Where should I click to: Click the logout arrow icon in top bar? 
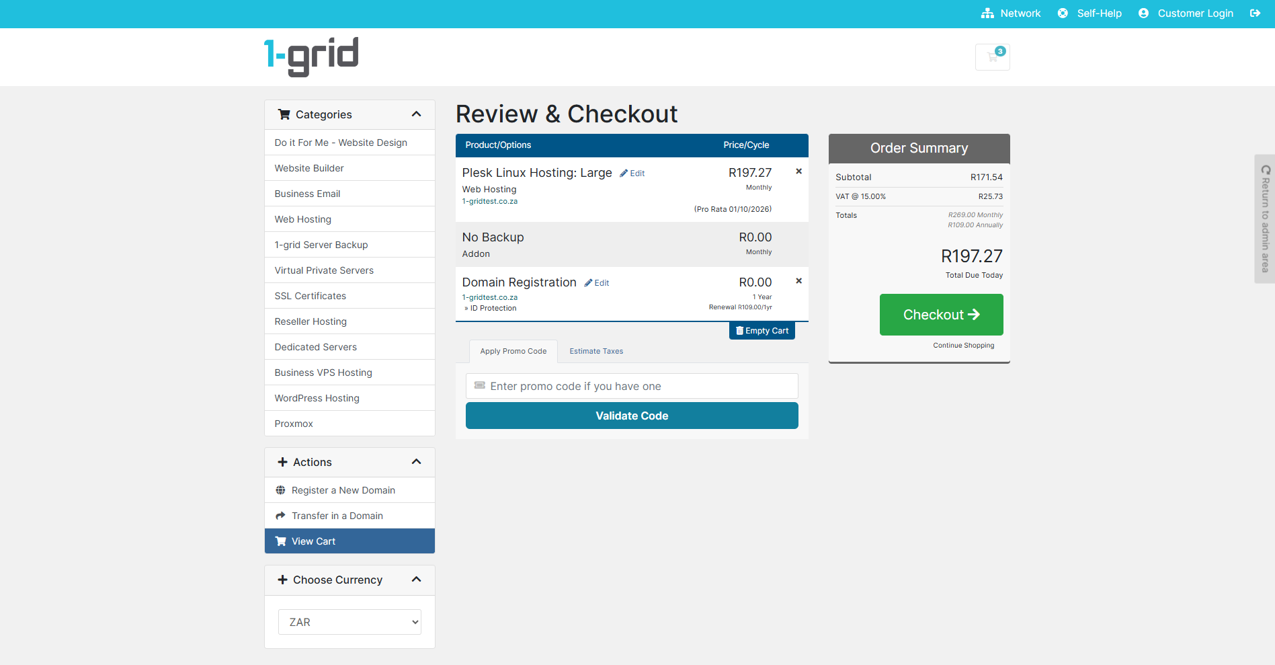1255,13
